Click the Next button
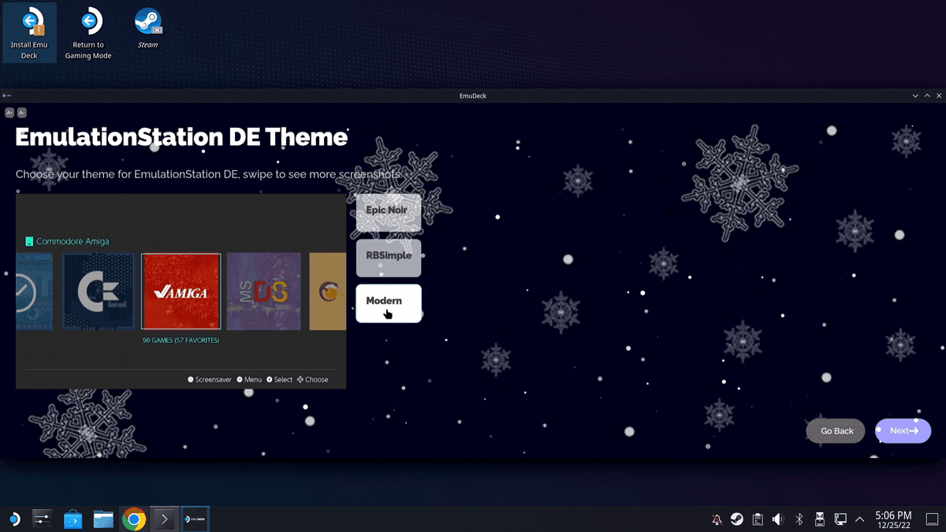 [x=903, y=431]
